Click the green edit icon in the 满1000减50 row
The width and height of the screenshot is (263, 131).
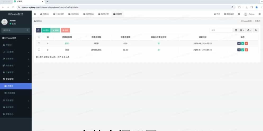click(x=243, y=50)
